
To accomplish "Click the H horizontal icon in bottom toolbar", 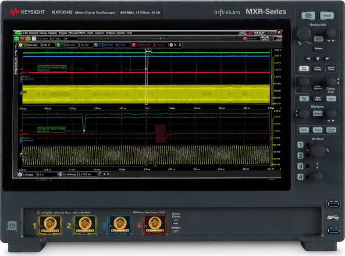I will point(20,174).
